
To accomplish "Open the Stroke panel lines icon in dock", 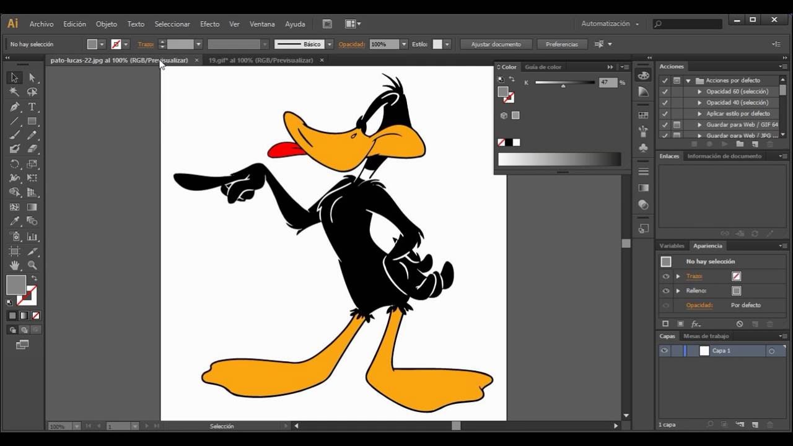I will pyautogui.click(x=644, y=172).
